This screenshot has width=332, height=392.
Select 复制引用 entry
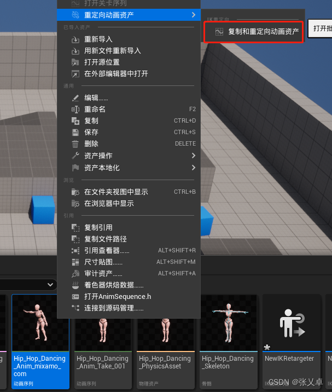click(129, 228)
